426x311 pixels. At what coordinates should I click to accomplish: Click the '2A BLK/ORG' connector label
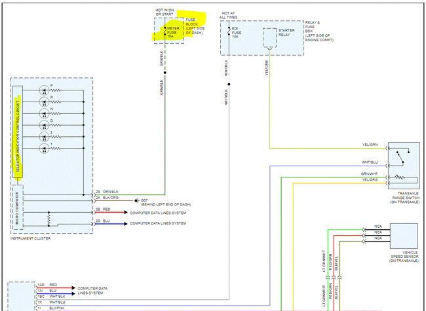(x=107, y=198)
